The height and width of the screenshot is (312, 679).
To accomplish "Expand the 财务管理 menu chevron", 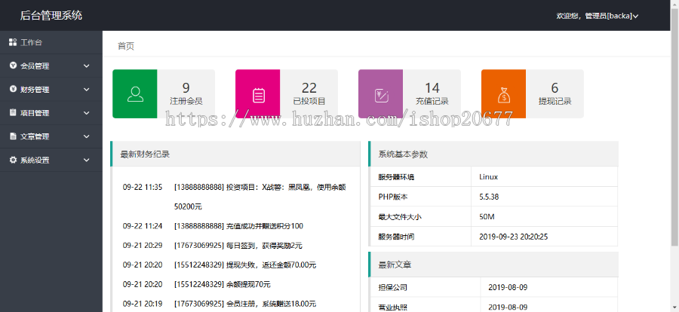I will (87, 89).
